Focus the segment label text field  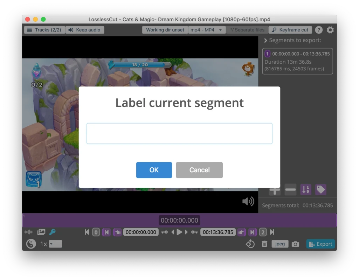pos(179,134)
